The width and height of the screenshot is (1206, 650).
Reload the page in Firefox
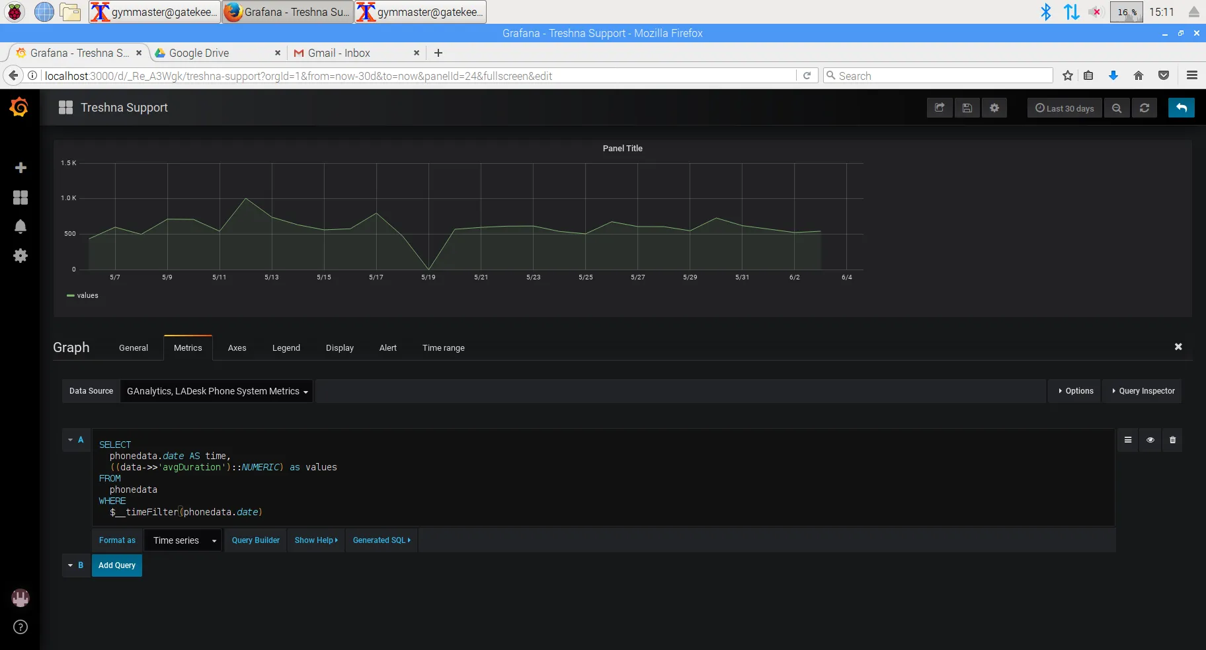pos(807,75)
